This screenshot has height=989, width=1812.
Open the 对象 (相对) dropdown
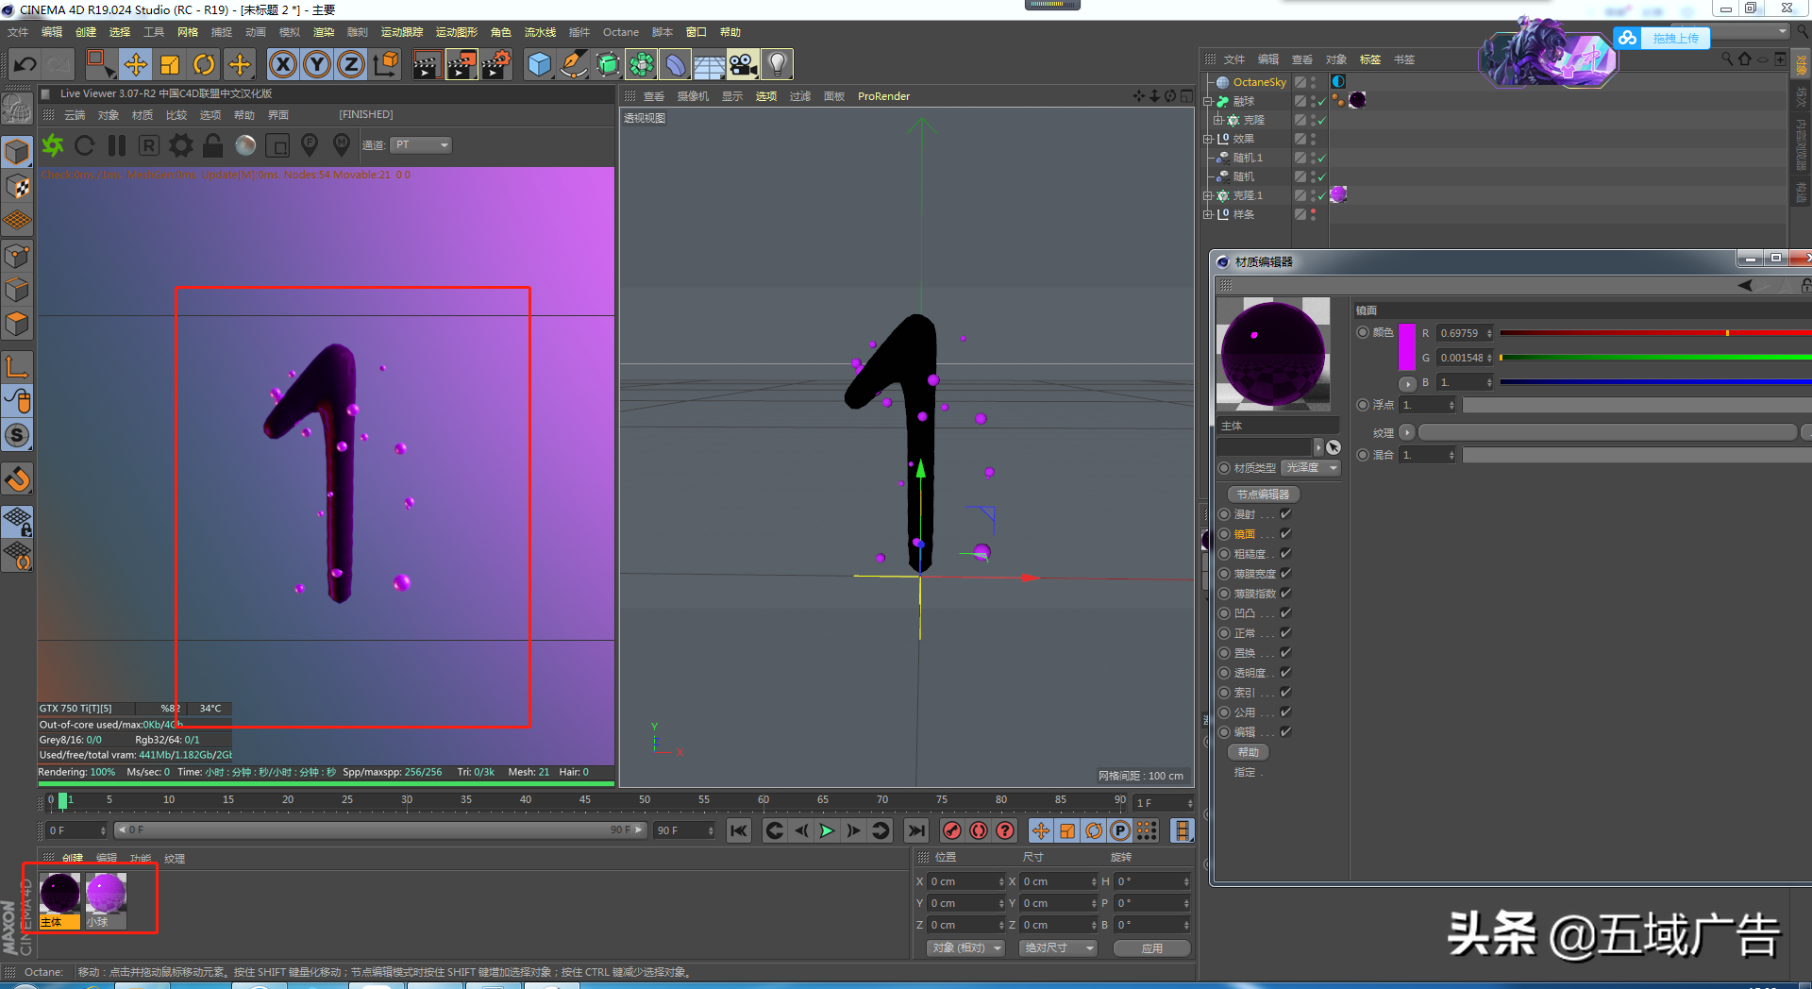[x=965, y=947]
